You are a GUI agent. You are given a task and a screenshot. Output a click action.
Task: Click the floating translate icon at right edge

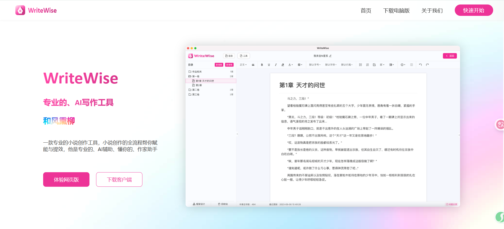500,124
